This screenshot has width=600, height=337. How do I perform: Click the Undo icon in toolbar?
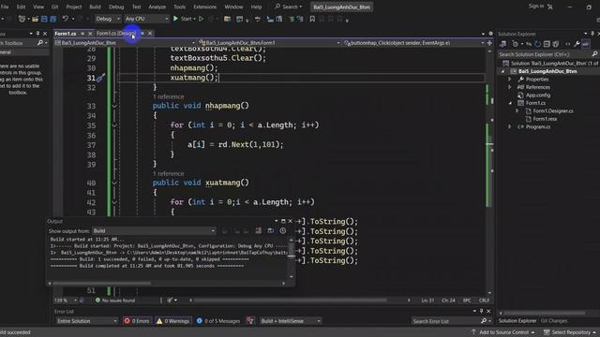(x=66, y=19)
